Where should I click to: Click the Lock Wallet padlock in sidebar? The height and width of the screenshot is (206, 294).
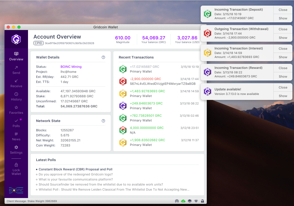(x=16, y=165)
